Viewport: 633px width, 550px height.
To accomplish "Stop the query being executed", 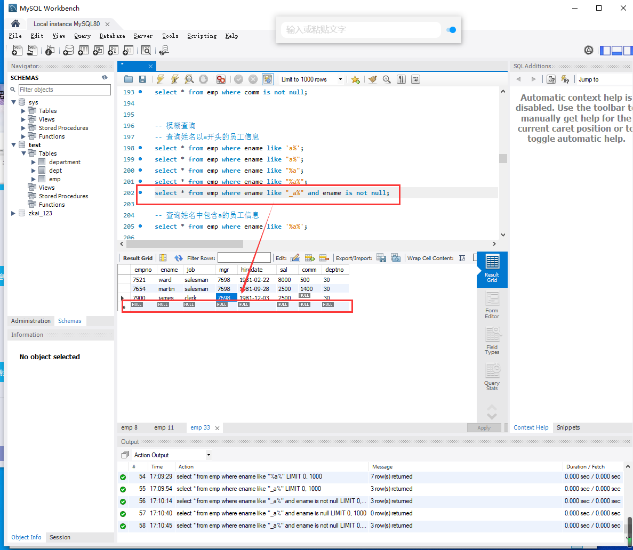I will tap(204, 79).
